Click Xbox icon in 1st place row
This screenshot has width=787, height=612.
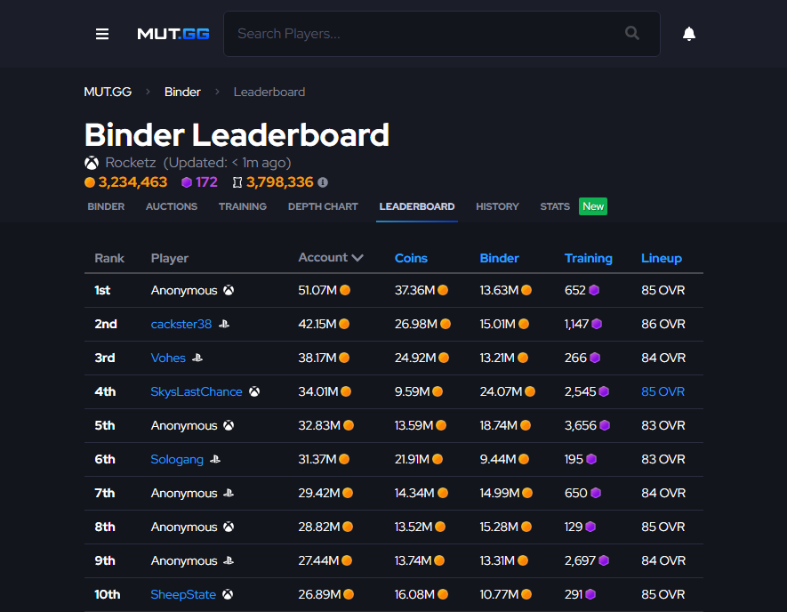[x=229, y=290]
